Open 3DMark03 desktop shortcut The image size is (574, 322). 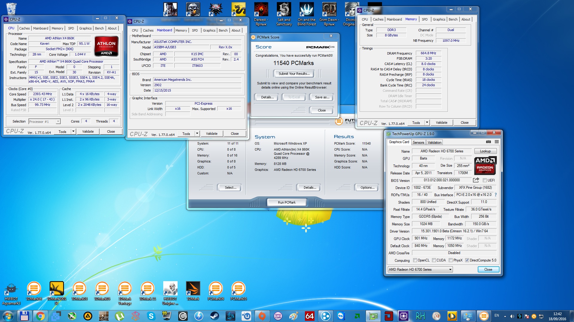pyautogui.click(x=79, y=291)
